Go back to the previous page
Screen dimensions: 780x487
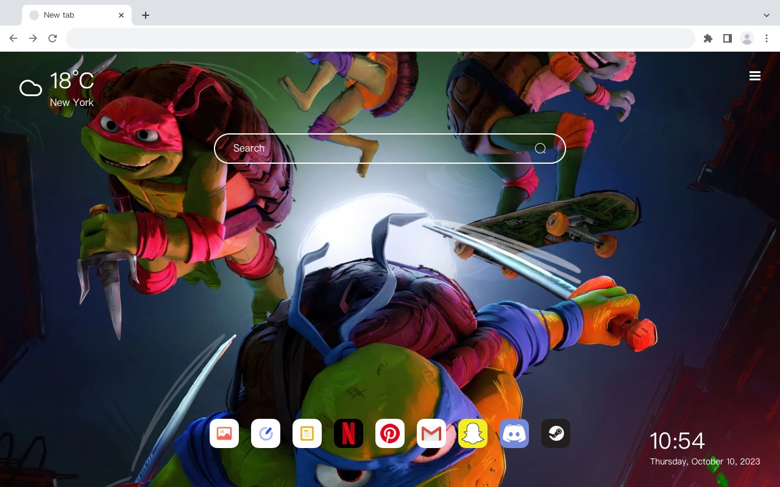(x=13, y=38)
